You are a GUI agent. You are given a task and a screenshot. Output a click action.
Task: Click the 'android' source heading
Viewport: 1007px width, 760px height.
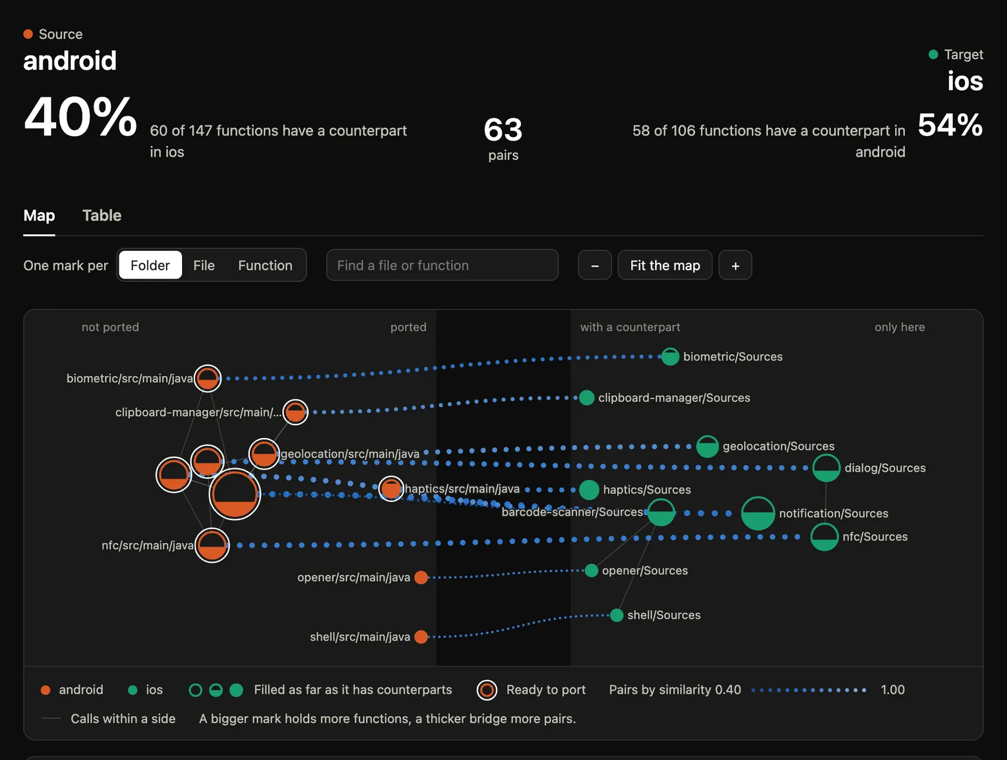(x=70, y=61)
